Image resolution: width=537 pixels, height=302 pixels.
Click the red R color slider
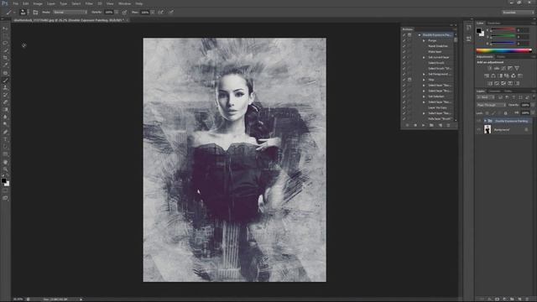click(x=503, y=30)
